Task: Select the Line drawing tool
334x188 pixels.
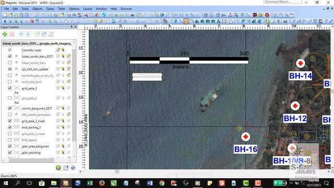Action: (181, 21)
